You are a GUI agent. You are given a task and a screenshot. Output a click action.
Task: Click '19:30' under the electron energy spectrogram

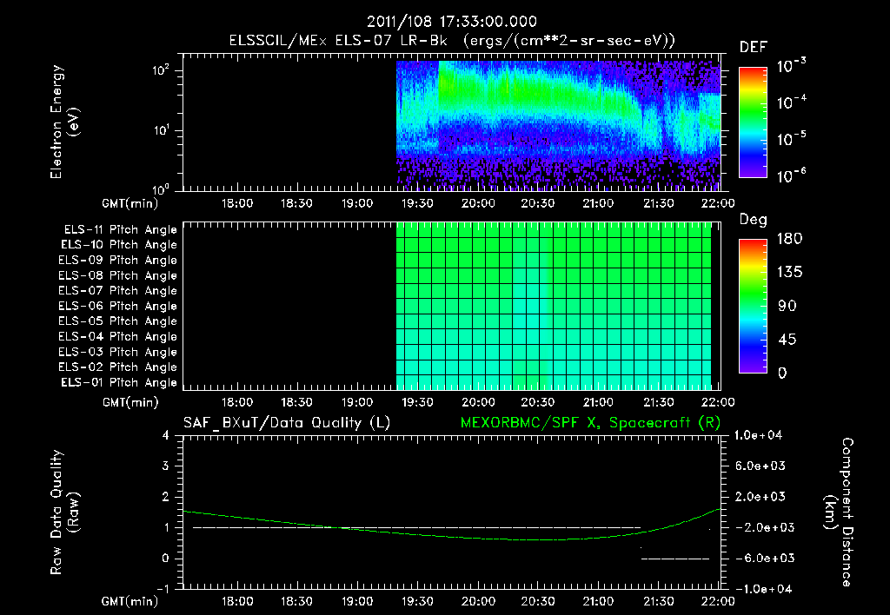point(417,203)
